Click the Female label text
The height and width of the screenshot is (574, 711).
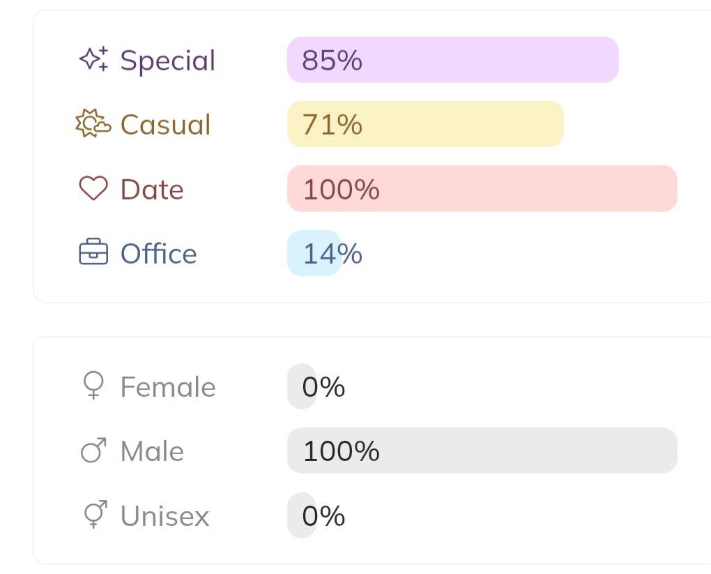[x=168, y=387]
